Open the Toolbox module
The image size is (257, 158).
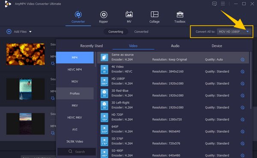pos(180,17)
